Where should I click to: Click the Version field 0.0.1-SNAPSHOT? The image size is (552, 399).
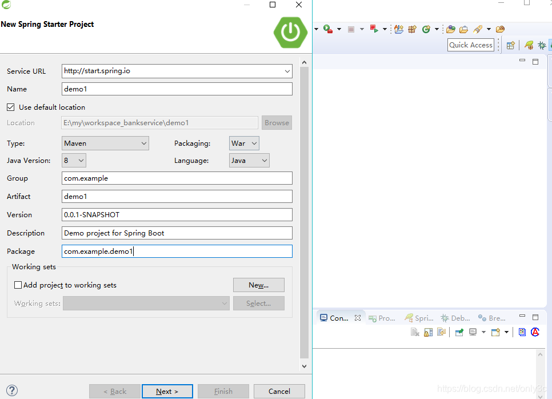pos(177,214)
